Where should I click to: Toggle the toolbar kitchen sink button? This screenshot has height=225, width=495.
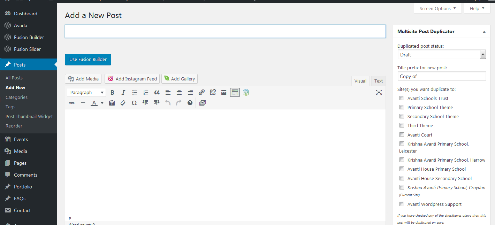pyautogui.click(x=235, y=92)
